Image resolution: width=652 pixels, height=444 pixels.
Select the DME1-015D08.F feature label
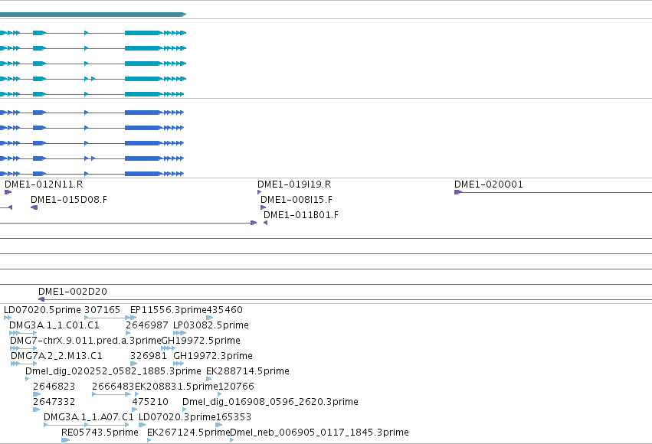click(69, 200)
